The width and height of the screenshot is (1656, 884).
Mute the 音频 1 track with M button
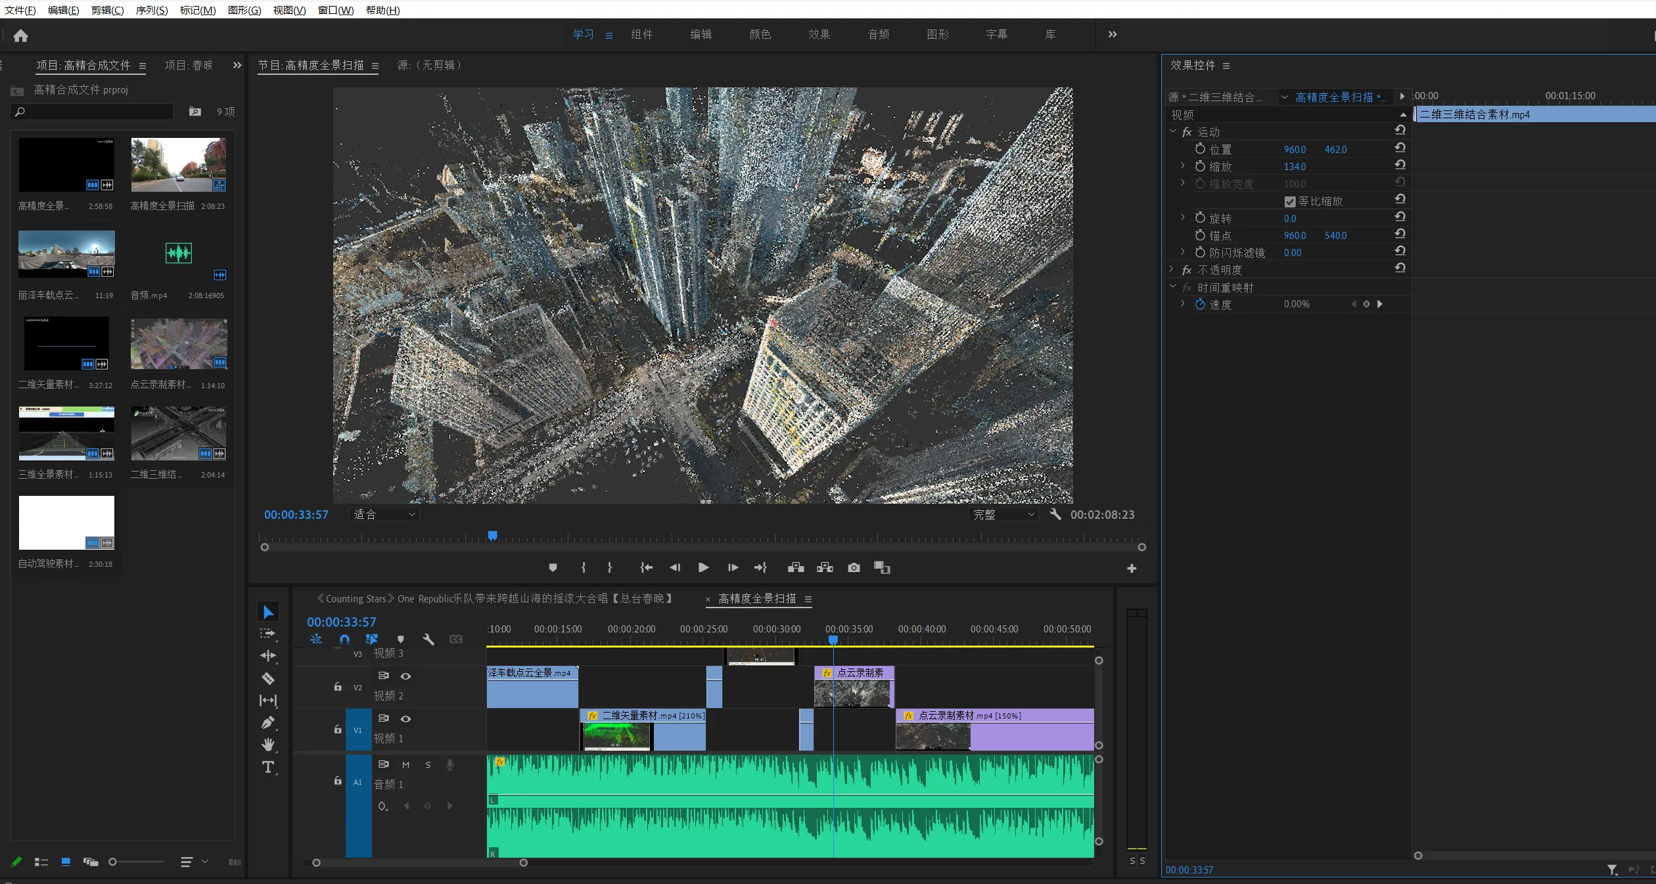[x=406, y=764]
